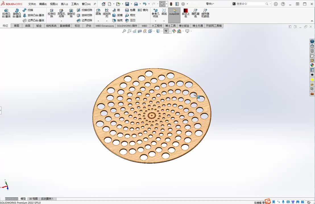Expand the 参考几何体 dropdown arrow
Viewport: 315px width, 204px height.
(156, 21)
